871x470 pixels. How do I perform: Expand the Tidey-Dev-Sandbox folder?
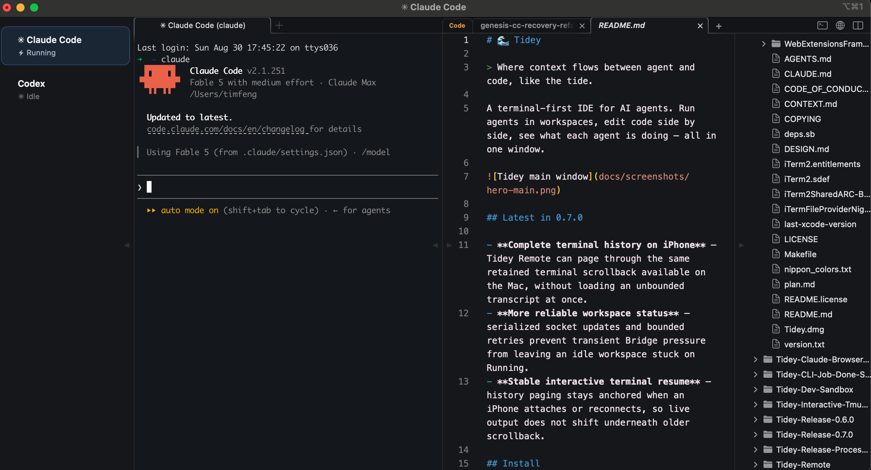tap(756, 390)
